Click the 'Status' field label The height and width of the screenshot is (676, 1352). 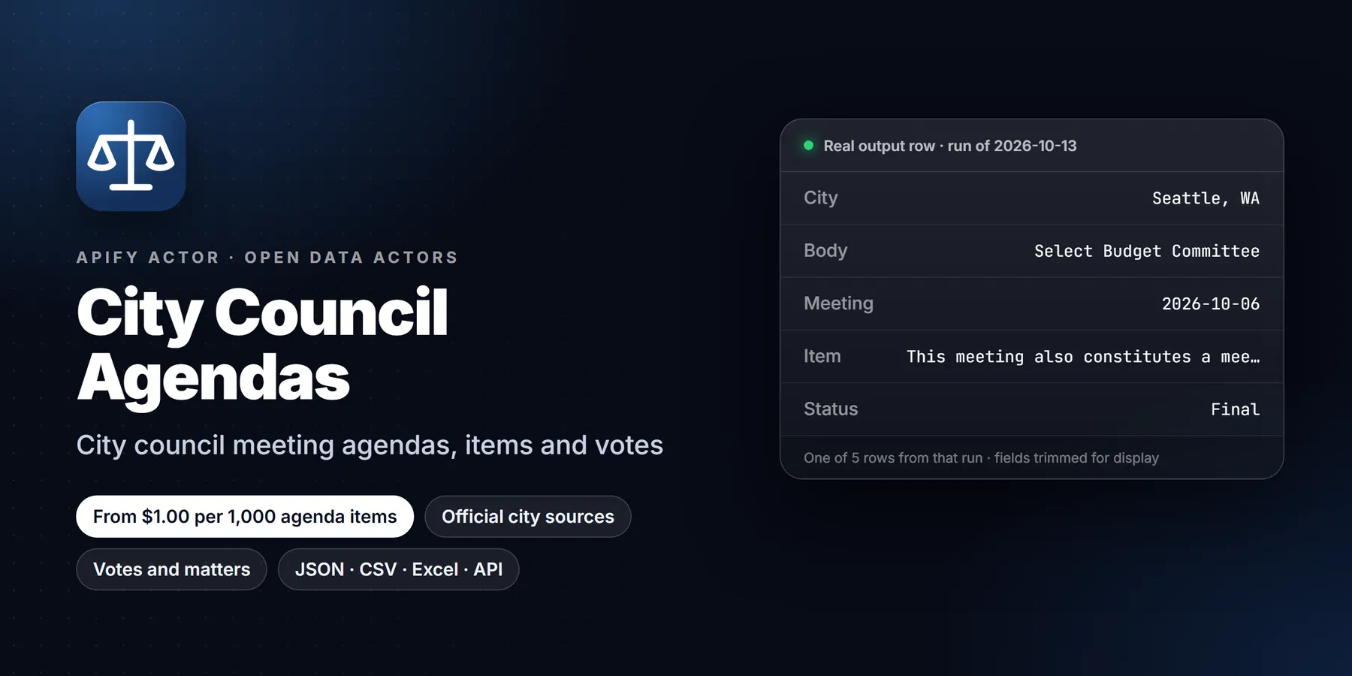(x=831, y=409)
